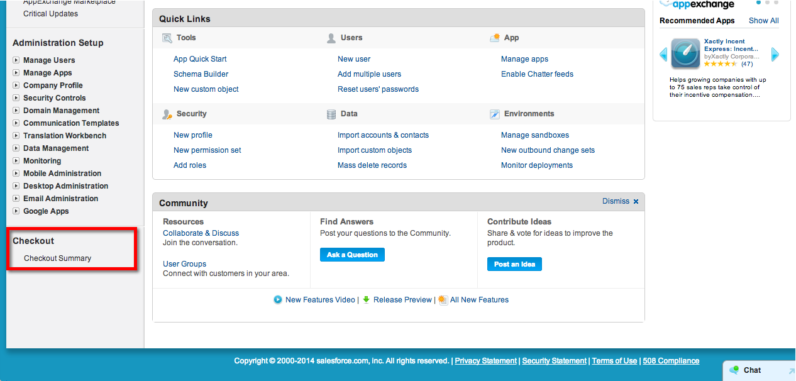
Task: Open the Privacy Statement footer link
Action: 485,361
